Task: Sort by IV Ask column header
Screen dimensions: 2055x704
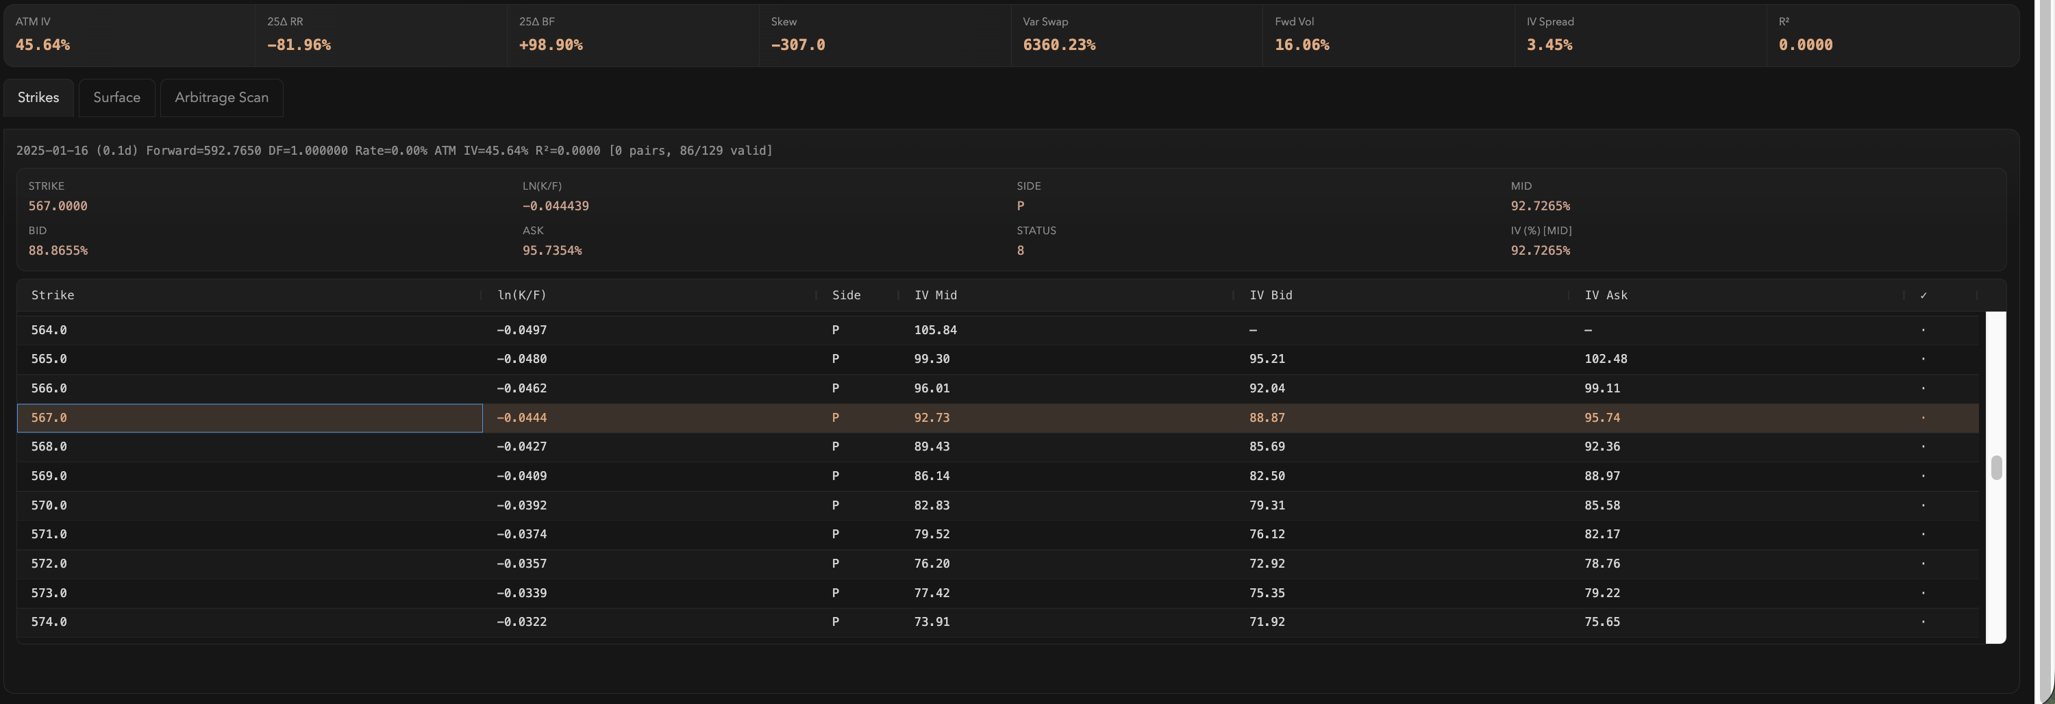Action: point(1605,295)
